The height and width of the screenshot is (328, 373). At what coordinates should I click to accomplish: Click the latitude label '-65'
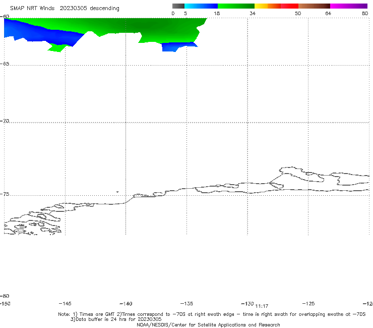coord(5,64)
